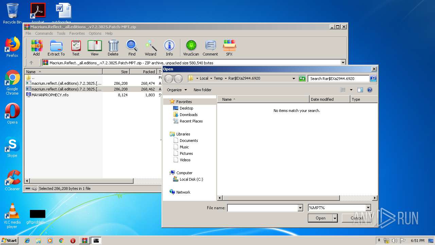Viewport: 435px width, 245px height.
Task: Click the Open button's split arrow
Action: pos(335,218)
